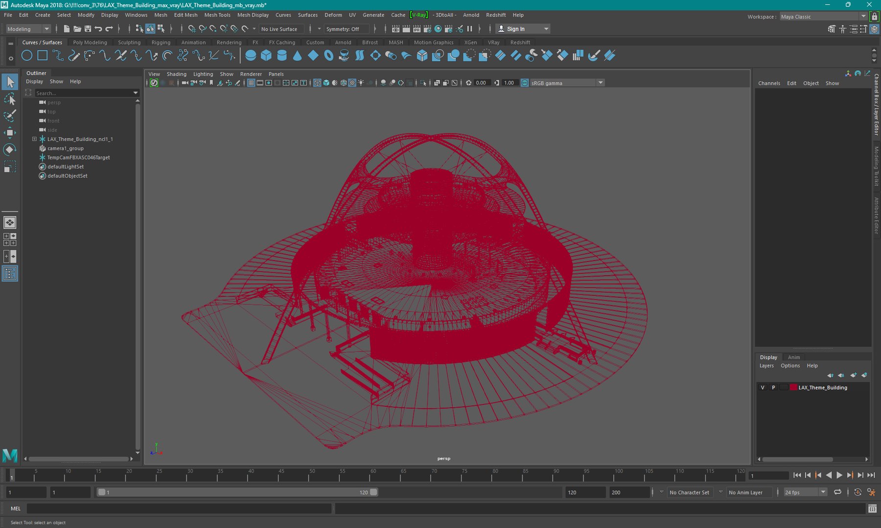Viewport: 881px width, 528px height.
Task: Activate the Rotate tool
Action: [x=10, y=150]
